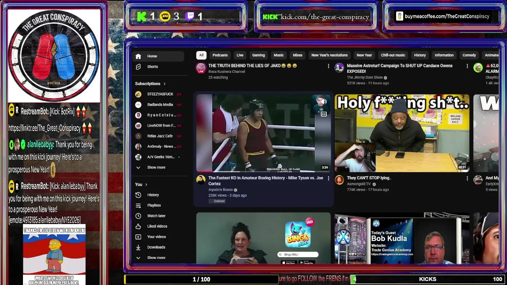Open Massive Astroturf Campaign video title
The image size is (507, 285).
coord(400,68)
